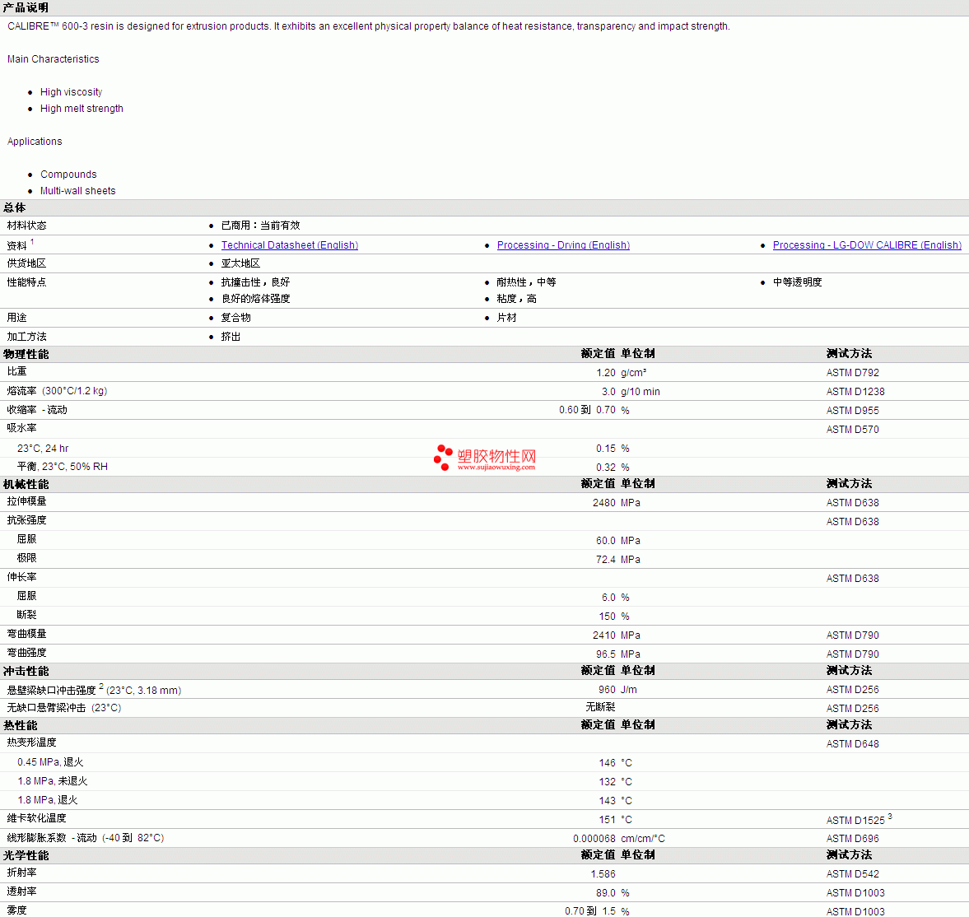The width and height of the screenshot is (969, 917).
Task: Click the 'High viscosity' bullet item
Action: 71,92
